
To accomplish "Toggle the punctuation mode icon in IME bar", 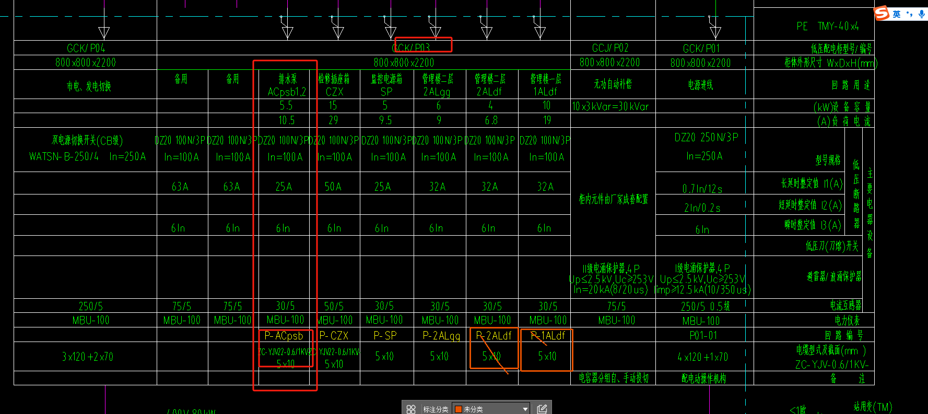I will pos(910,14).
